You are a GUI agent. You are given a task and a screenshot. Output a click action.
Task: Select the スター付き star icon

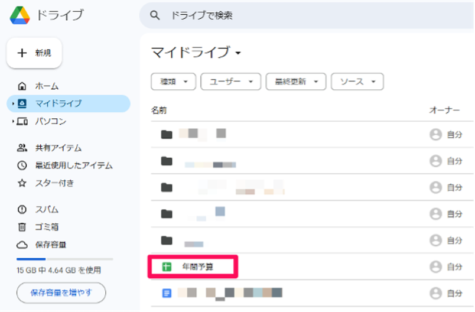[x=22, y=183]
